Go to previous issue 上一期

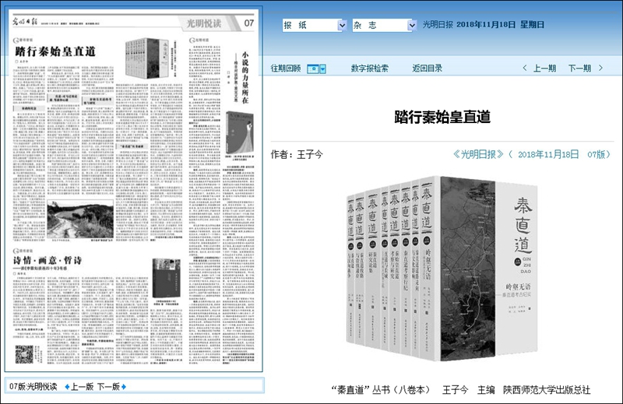pos(544,69)
